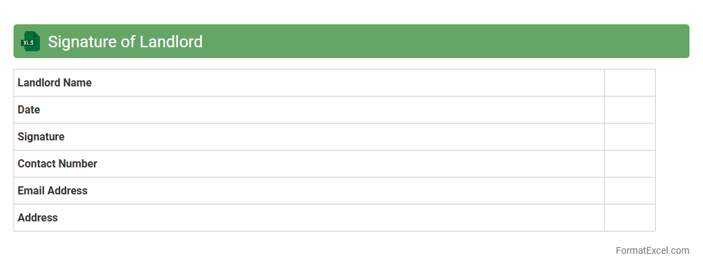This screenshot has width=703, height=270.
Task: Click the empty cell in the table's Signature row
Action: (x=629, y=137)
